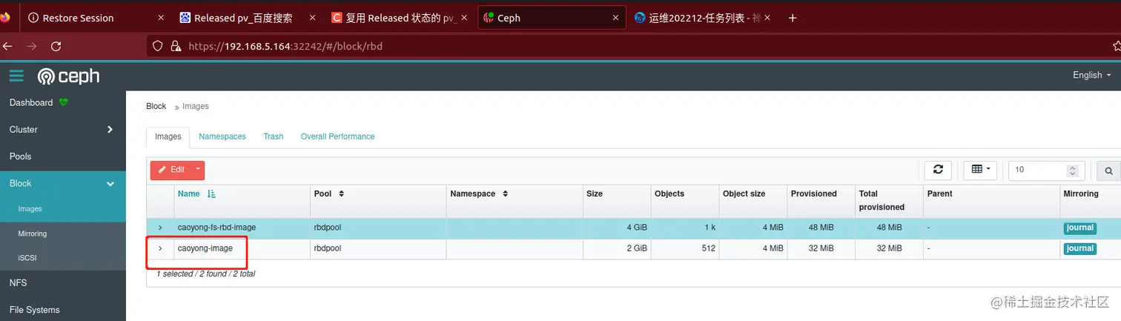Click the shield tracking protection icon
This screenshot has height=321, width=1121.
[x=157, y=46]
